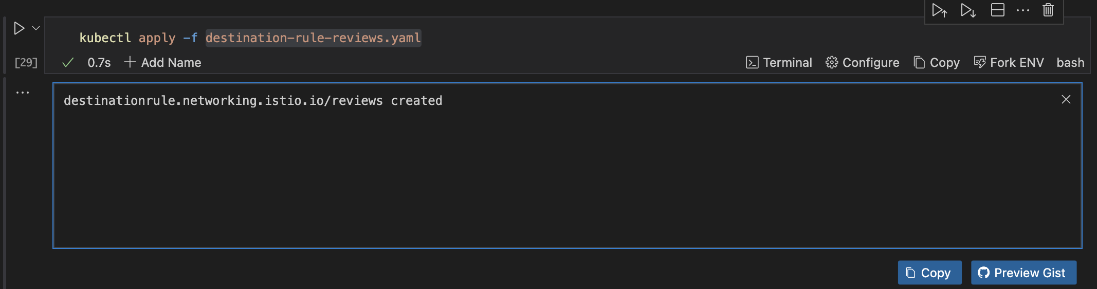Click Fork ENV in the cell bar
The image size is (1097, 289).
click(1009, 63)
